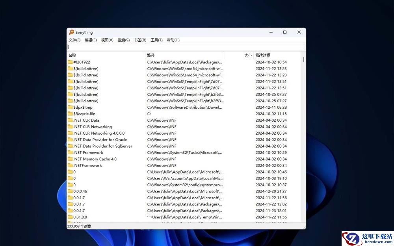394x246 pixels.
Task: Click the .NET Data Provider for Oracle name
Action: 100,140
